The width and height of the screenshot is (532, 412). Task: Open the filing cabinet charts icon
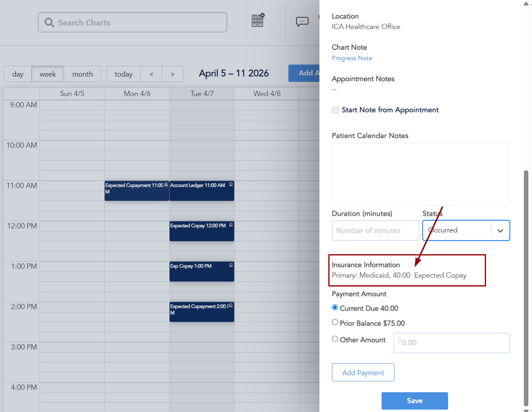258,20
